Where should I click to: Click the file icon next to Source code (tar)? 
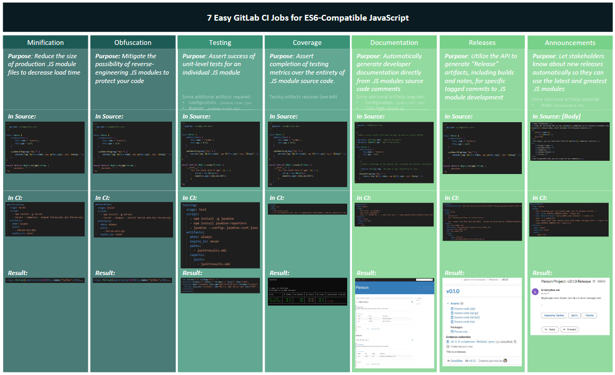pyautogui.click(x=452, y=322)
